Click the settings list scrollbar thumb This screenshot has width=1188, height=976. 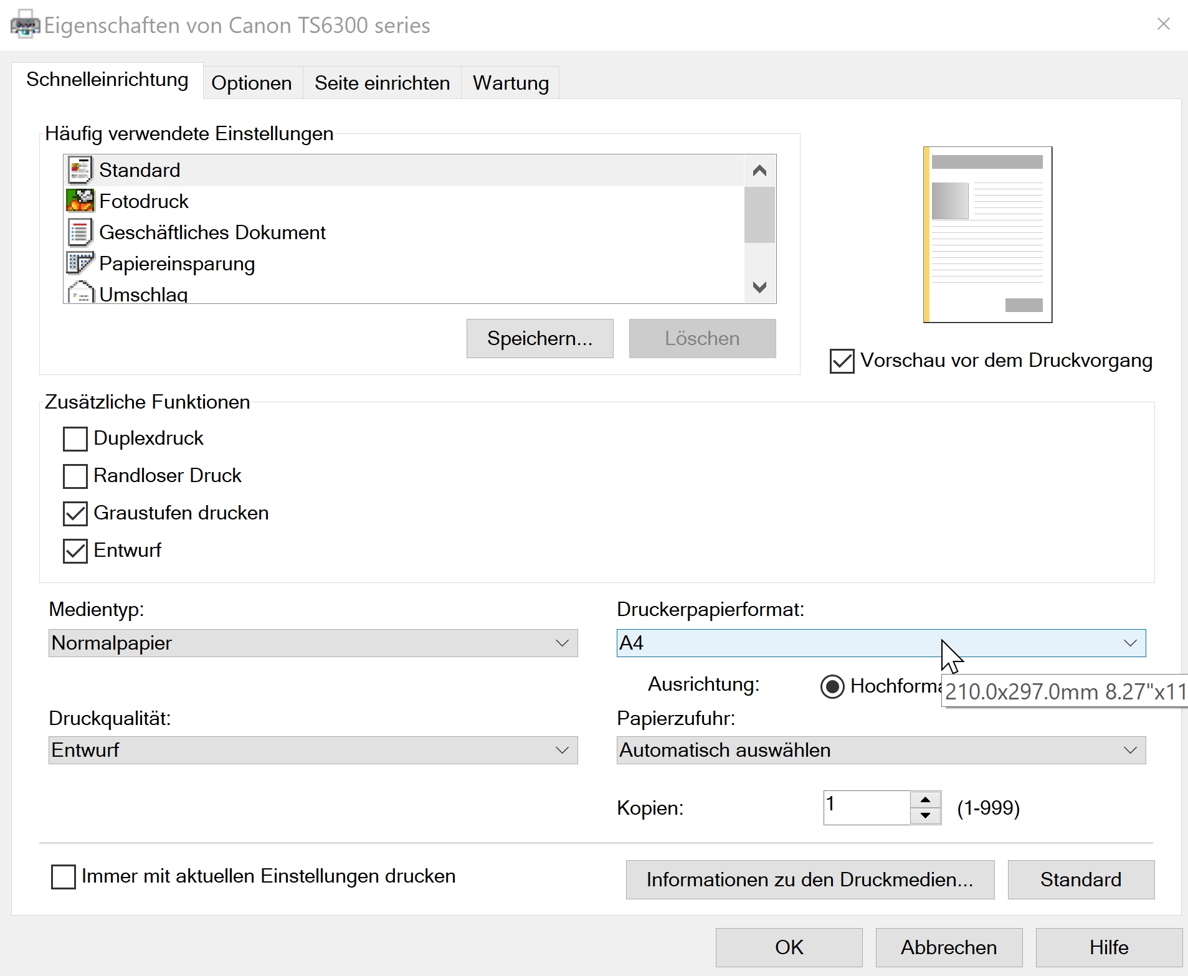(759, 215)
